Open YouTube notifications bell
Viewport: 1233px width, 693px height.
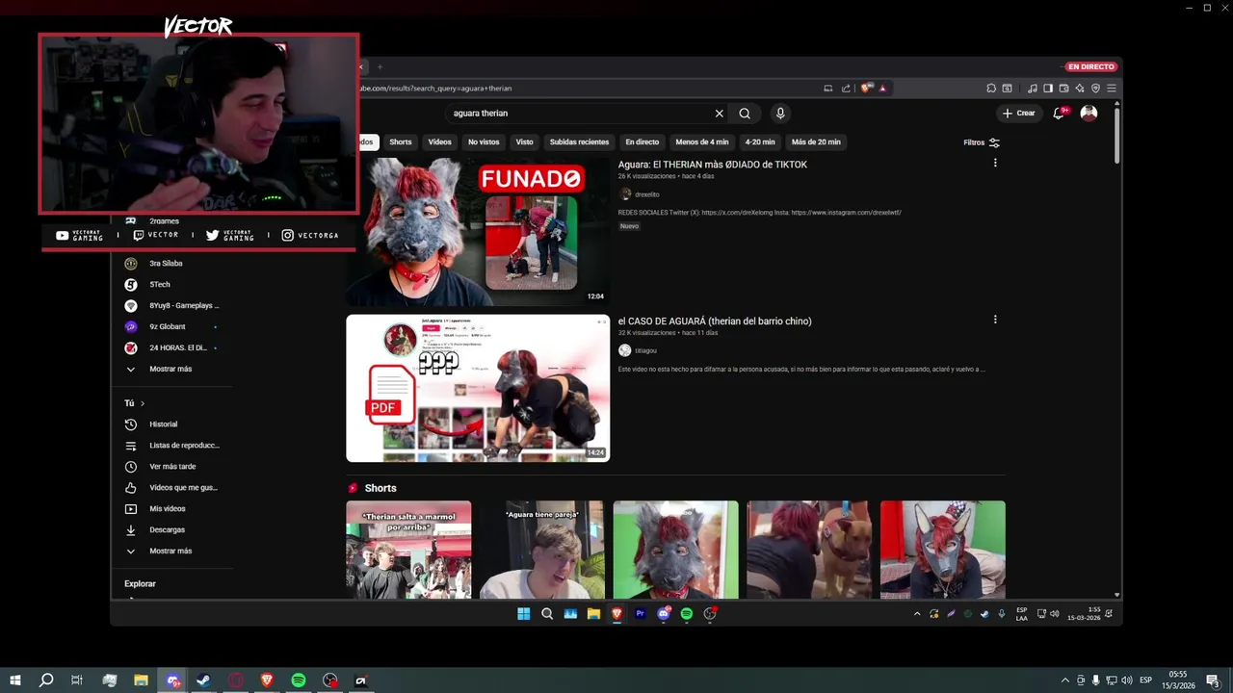pos(1059,113)
